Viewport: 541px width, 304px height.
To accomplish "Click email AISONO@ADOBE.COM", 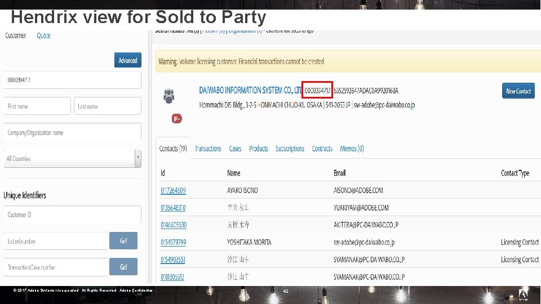I will click(358, 190).
